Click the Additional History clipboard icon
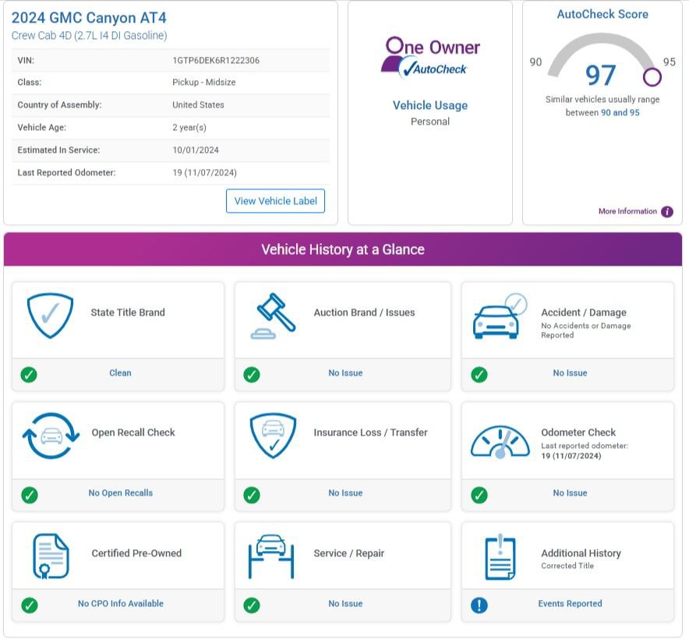This screenshot has width=689, height=639. [500, 557]
